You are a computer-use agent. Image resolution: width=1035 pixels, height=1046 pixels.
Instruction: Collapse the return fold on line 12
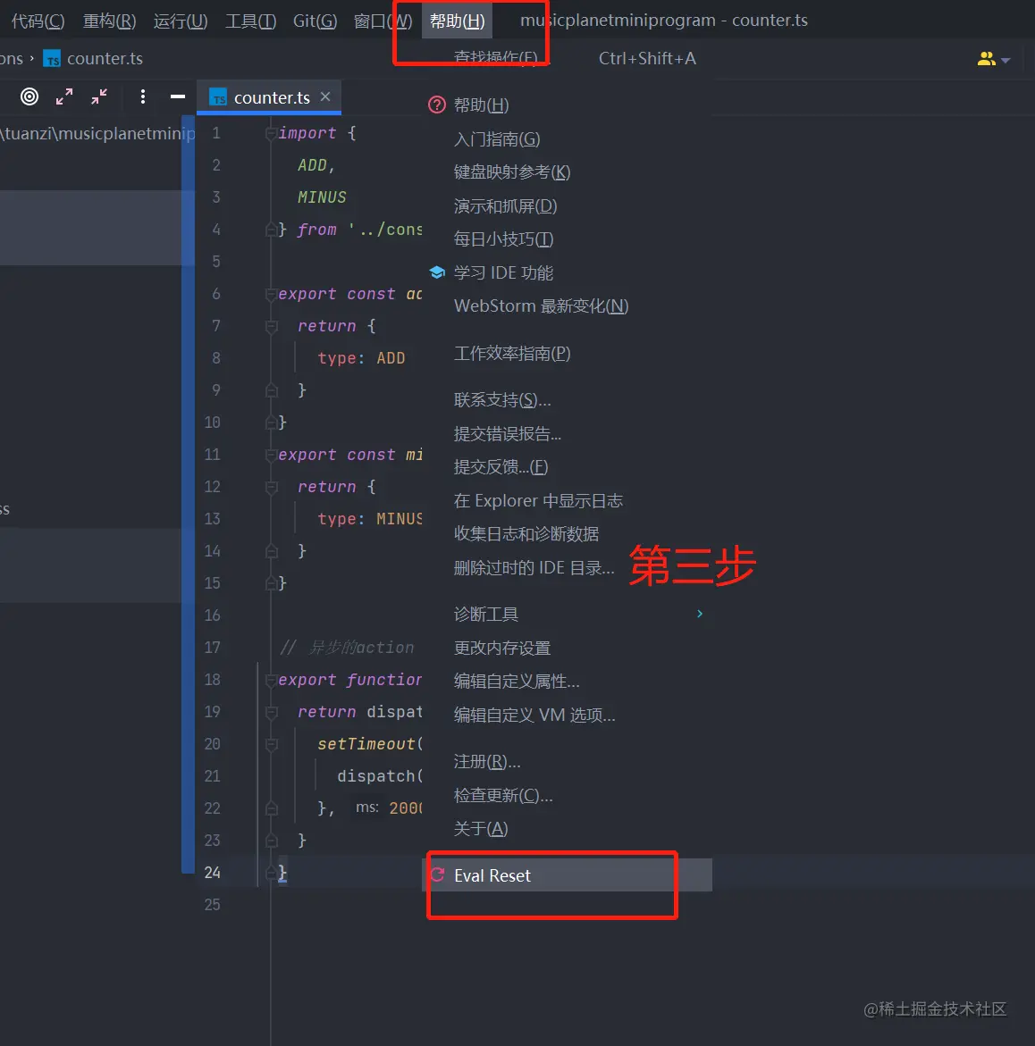(271, 487)
